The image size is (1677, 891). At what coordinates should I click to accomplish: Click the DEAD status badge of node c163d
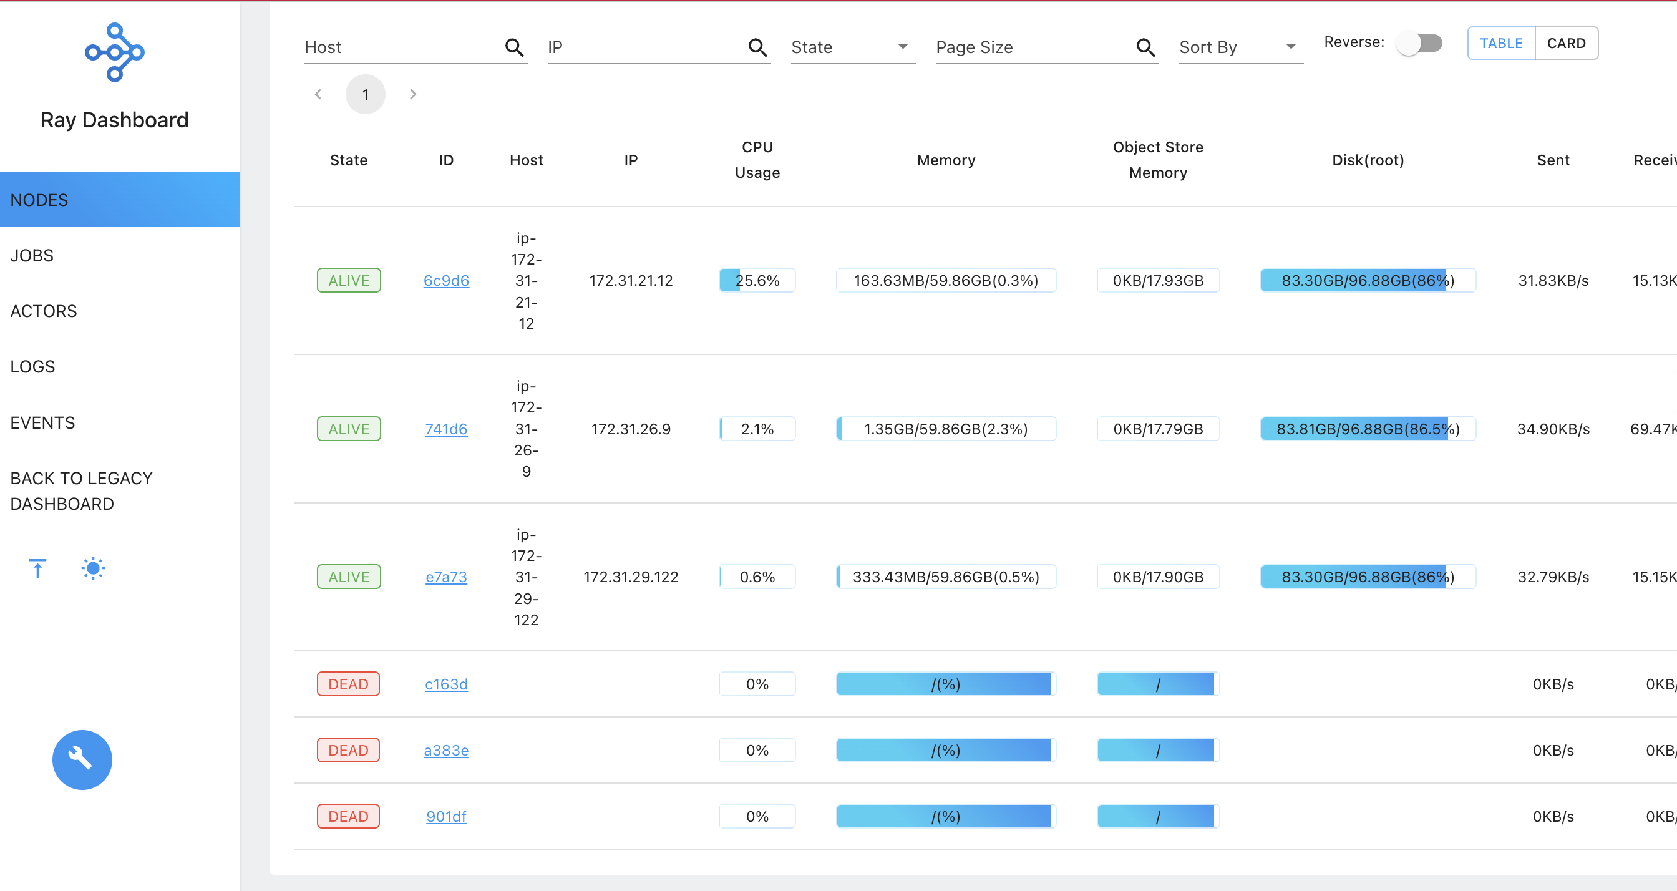(348, 683)
